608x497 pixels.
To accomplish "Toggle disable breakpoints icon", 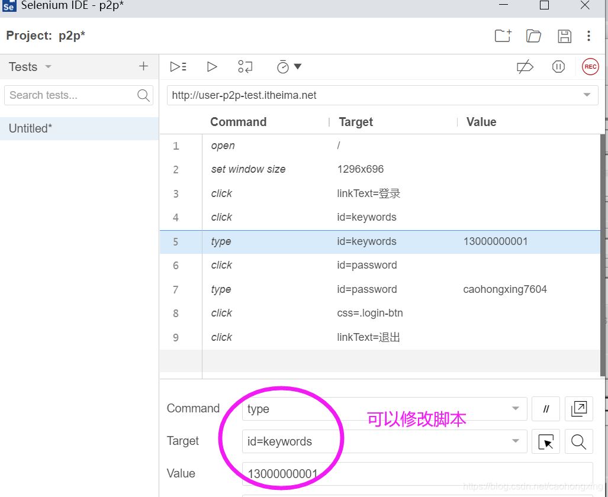I will [x=525, y=67].
